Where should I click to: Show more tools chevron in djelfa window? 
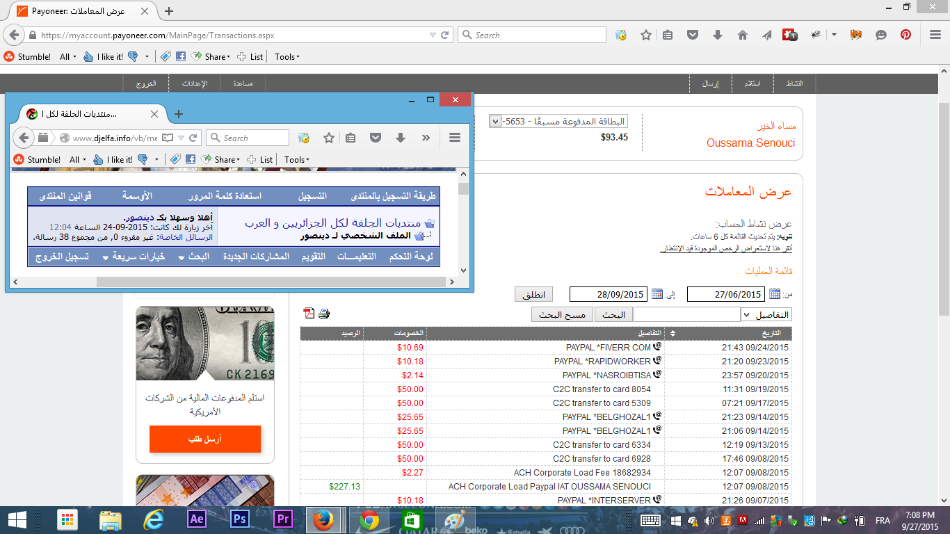426,138
